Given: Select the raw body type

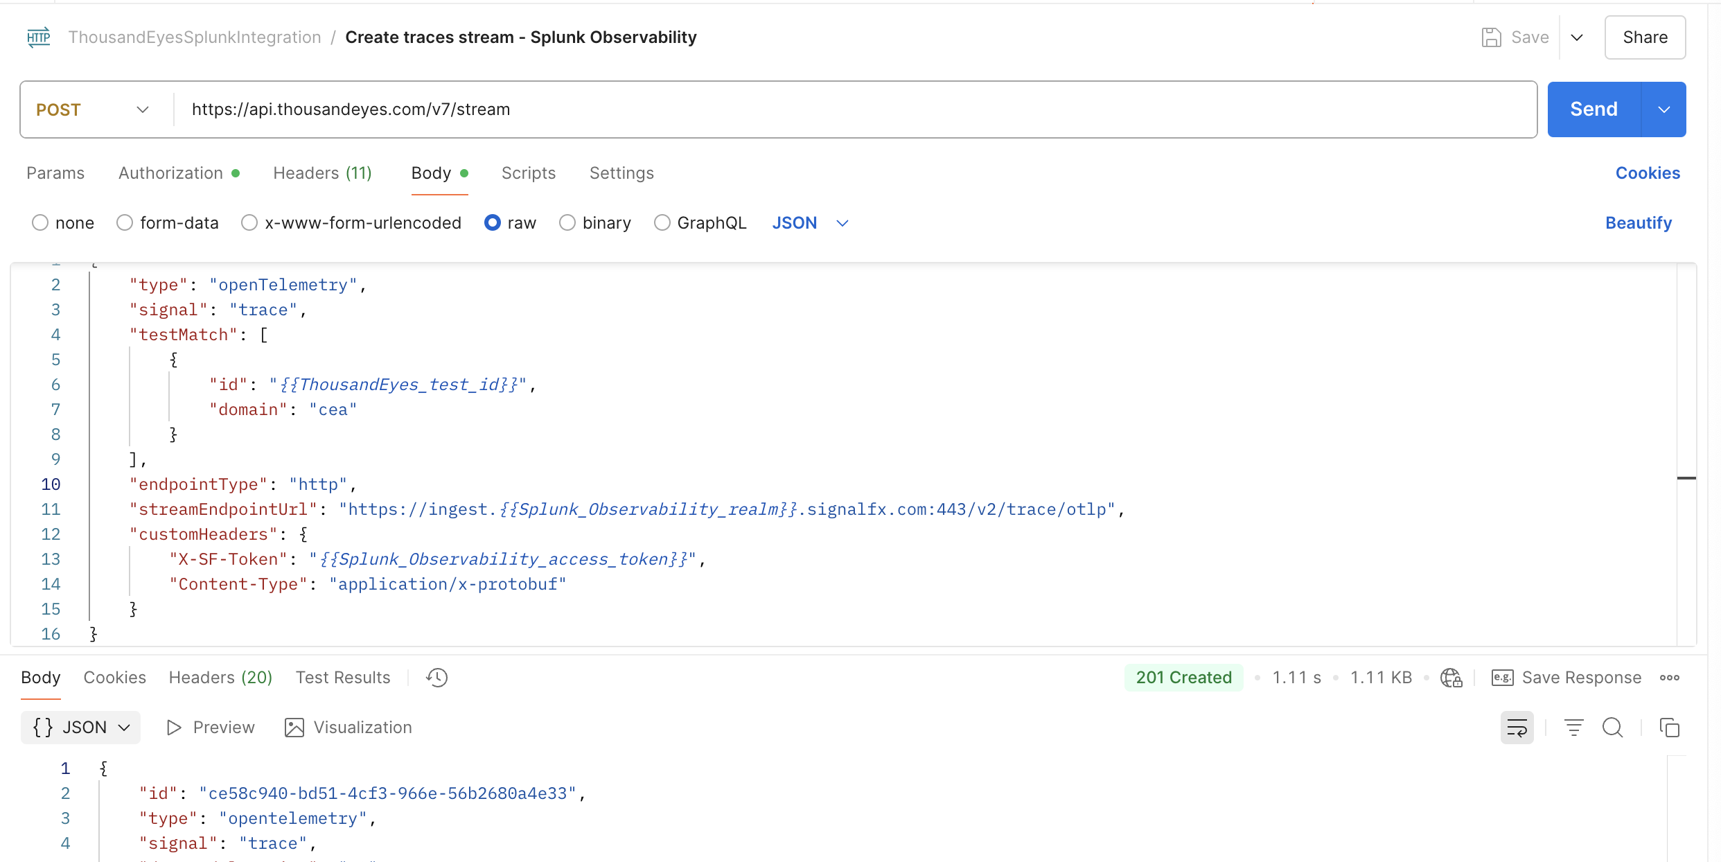Looking at the screenshot, I should click(x=493, y=223).
